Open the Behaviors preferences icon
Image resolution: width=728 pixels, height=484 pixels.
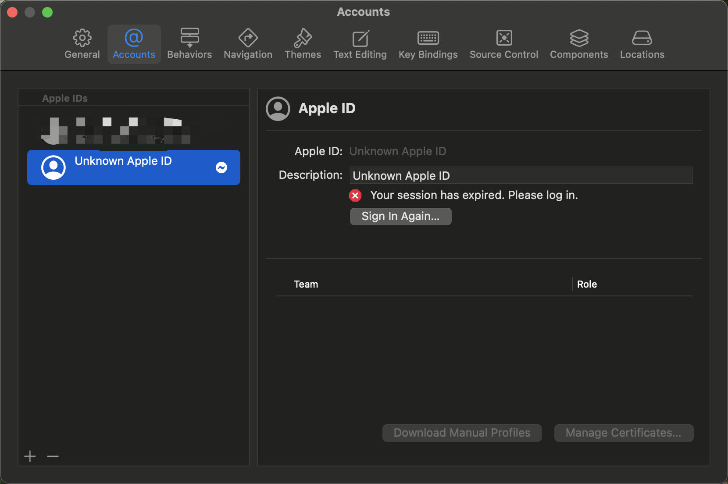pyautogui.click(x=189, y=38)
